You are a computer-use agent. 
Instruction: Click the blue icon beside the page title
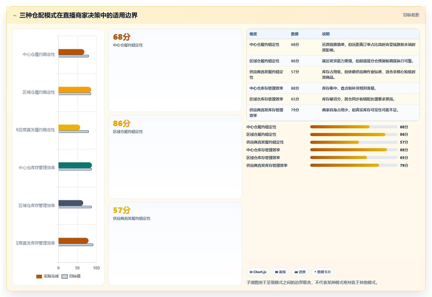[15, 16]
